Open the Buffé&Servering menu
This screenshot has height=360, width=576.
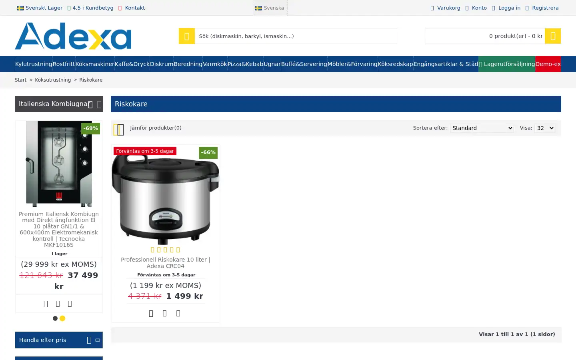point(304,64)
